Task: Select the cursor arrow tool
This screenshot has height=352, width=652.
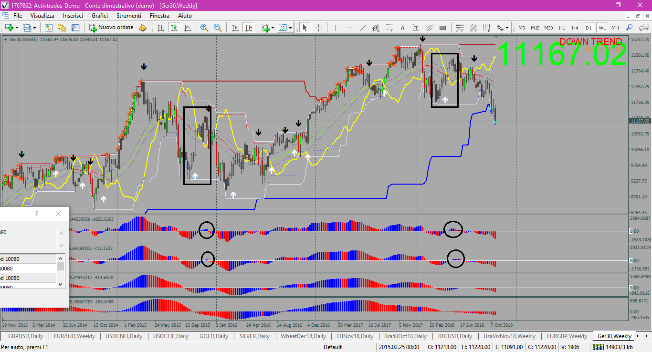Action: coord(305,28)
